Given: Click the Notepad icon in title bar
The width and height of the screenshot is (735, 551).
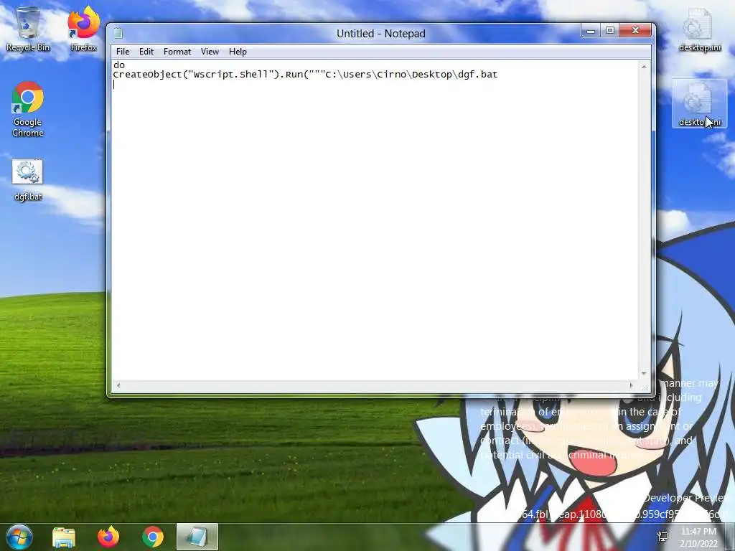Looking at the screenshot, I should (118, 33).
